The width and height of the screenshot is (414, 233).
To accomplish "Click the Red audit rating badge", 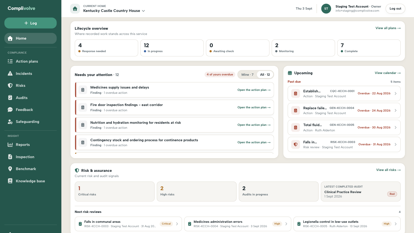I will [392, 194].
